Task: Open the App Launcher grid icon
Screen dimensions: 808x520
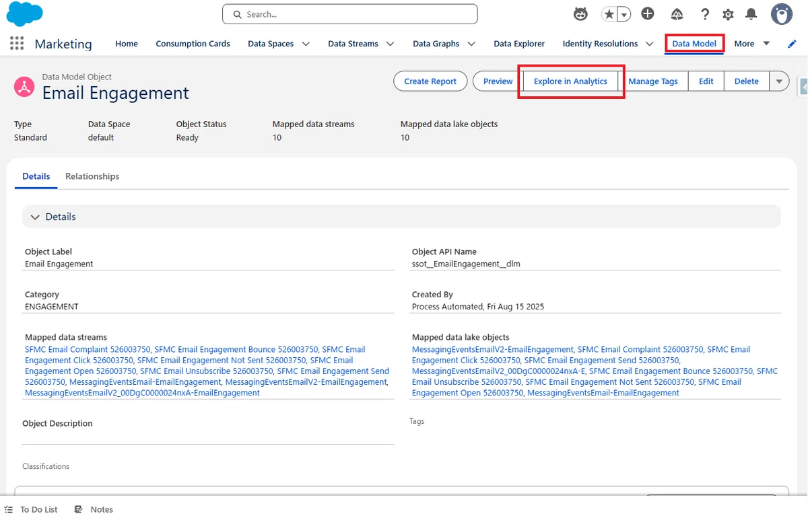Action: coord(17,44)
